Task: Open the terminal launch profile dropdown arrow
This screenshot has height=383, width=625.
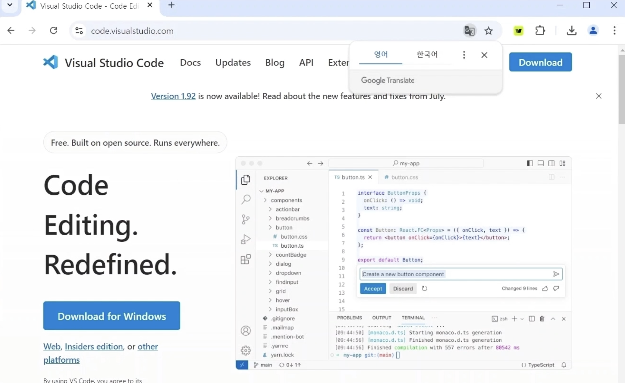Action: click(522, 319)
